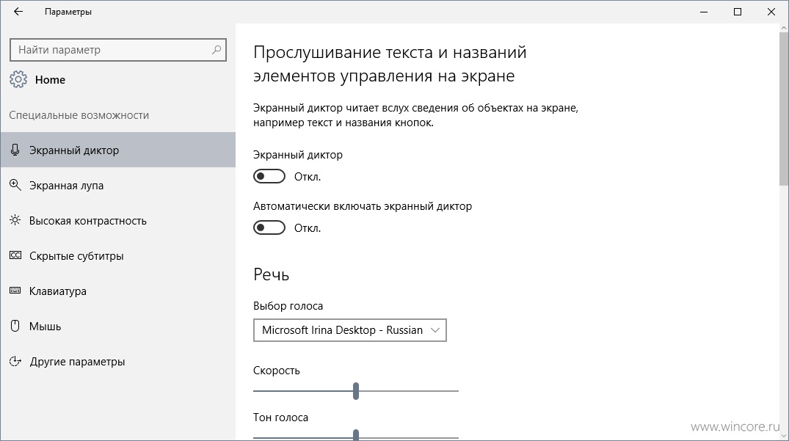Click the High contrast sun icon

[15, 220]
